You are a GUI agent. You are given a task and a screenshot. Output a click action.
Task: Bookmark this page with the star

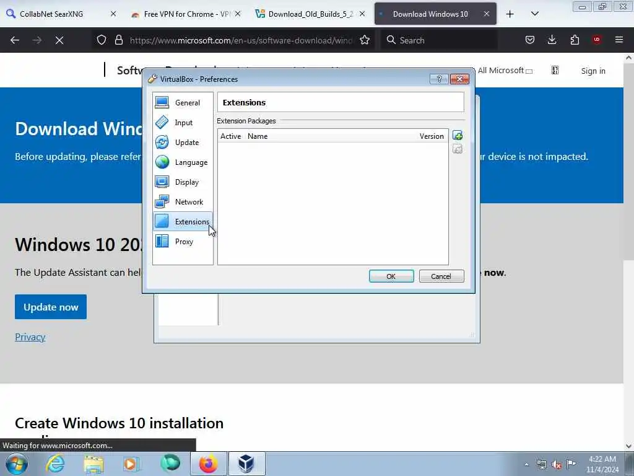click(365, 40)
